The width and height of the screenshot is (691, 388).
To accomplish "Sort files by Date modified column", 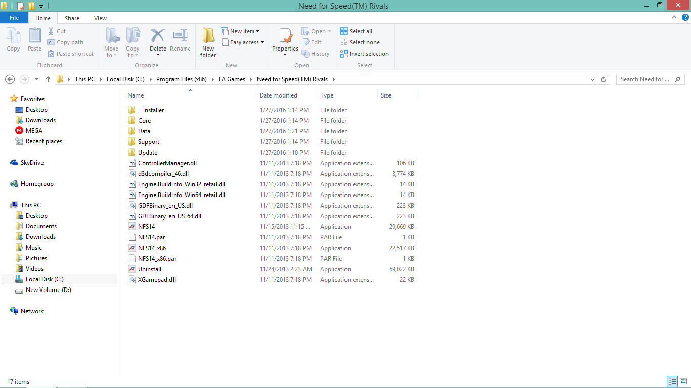I will click(x=278, y=95).
